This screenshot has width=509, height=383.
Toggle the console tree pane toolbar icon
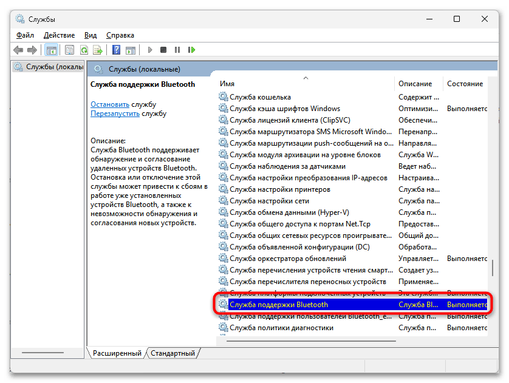51,50
